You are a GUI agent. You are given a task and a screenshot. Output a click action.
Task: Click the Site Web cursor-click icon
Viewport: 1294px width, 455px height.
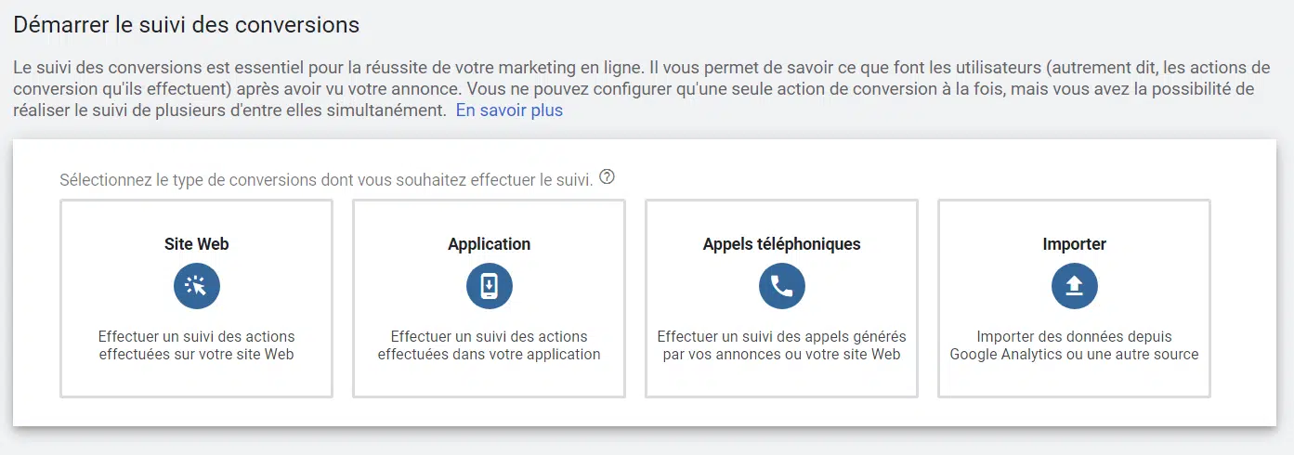pos(197,287)
